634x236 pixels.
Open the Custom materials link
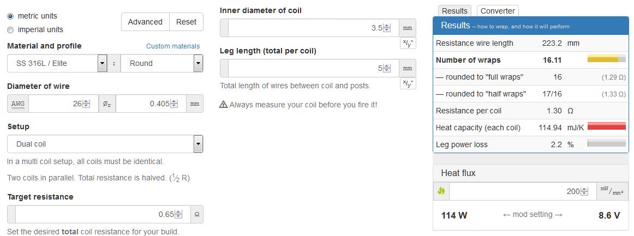(173, 46)
